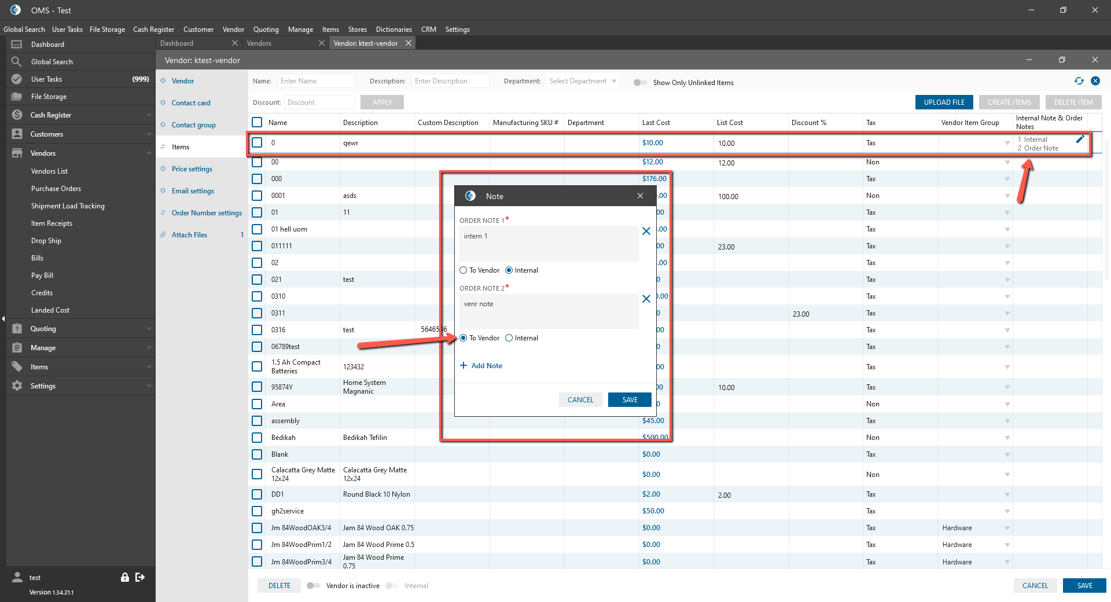The height and width of the screenshot is (602, 1111).
Task: Click the logout icon beside test user
Action: point(140,577)
